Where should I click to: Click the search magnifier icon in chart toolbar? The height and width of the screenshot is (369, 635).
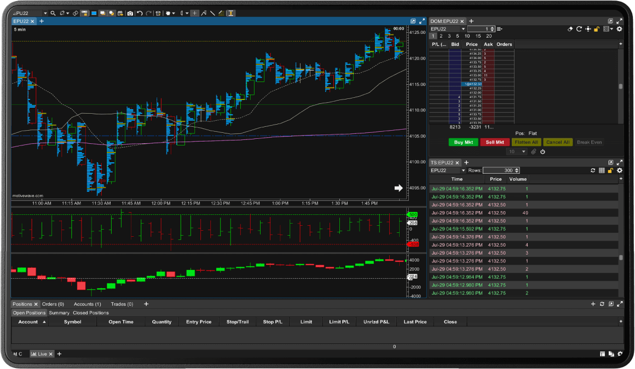(53, 13)
